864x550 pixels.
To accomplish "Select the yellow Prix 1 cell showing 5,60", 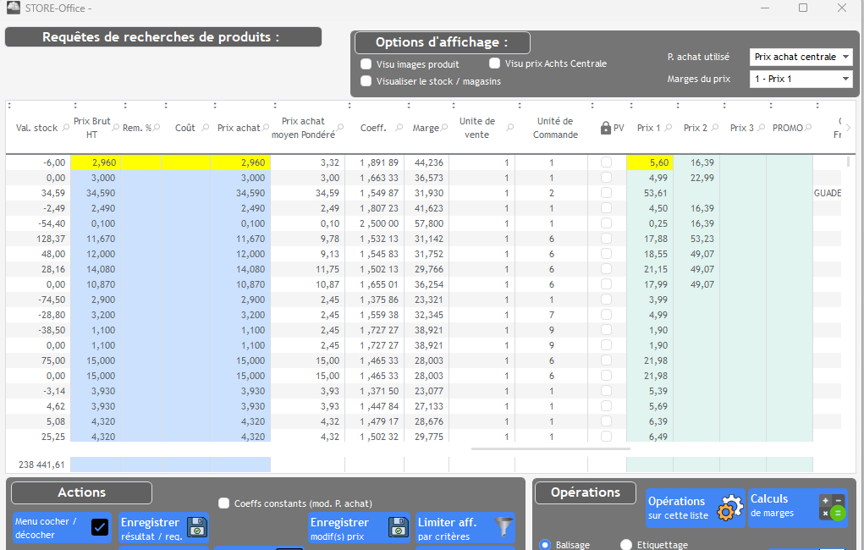I will 650,163.
